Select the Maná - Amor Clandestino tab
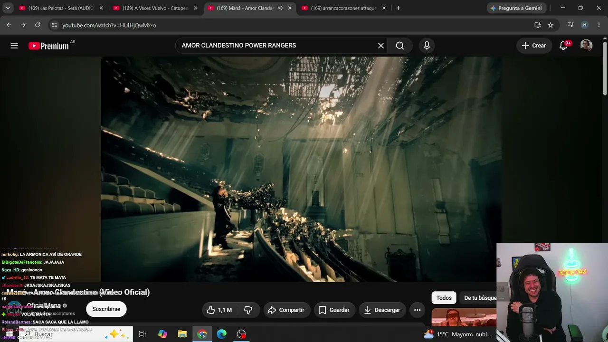The height and width of the screenshot is (342, 608). [245, 8]
